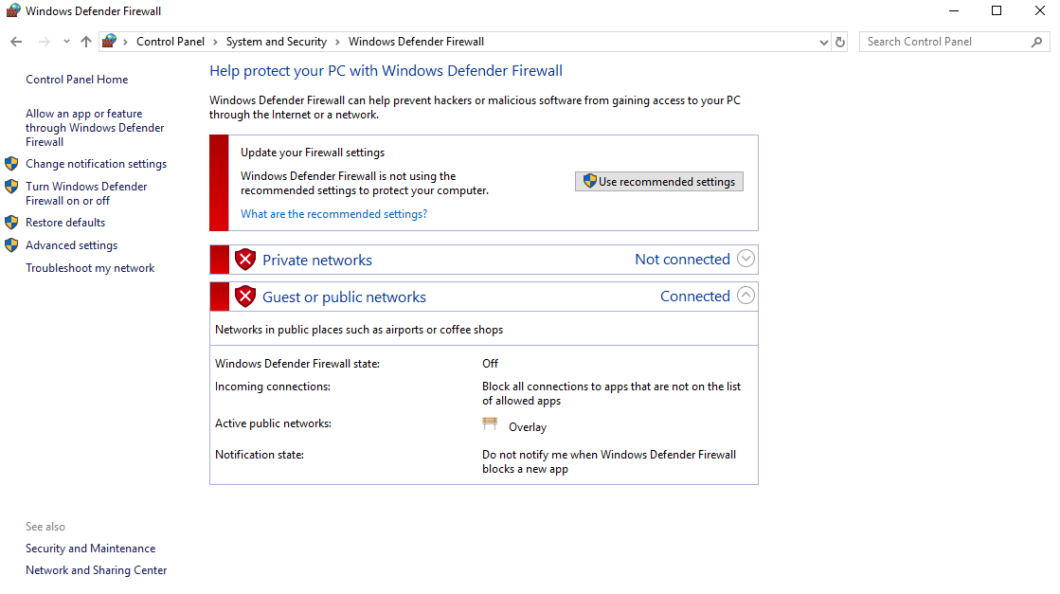The width and height of the screenshot is (1060, 594).
Task: Open What are the recommended settings link
Action: pos(334,213)
